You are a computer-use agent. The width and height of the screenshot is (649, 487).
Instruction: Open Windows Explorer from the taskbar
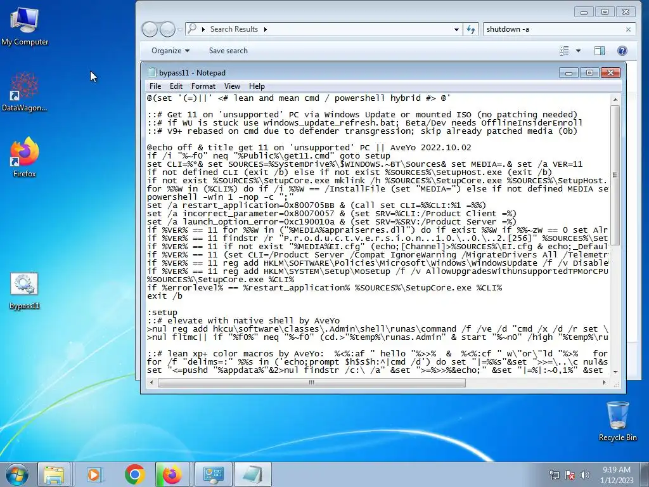pyautogui.click(x=54, y=474)
